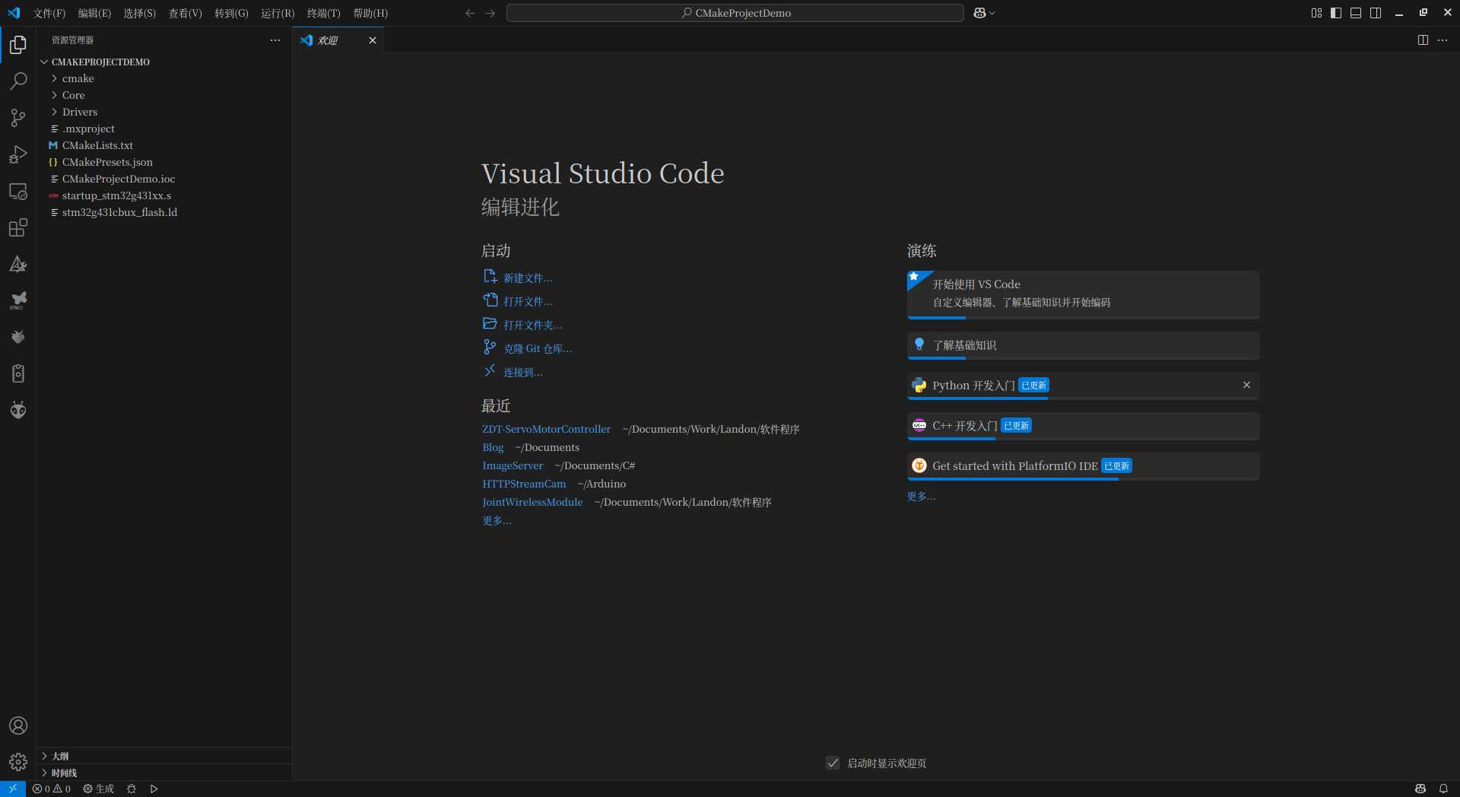Open the Manage gear icon
The width and height of the screenshot is (1460, 797).
click(18, 762)
